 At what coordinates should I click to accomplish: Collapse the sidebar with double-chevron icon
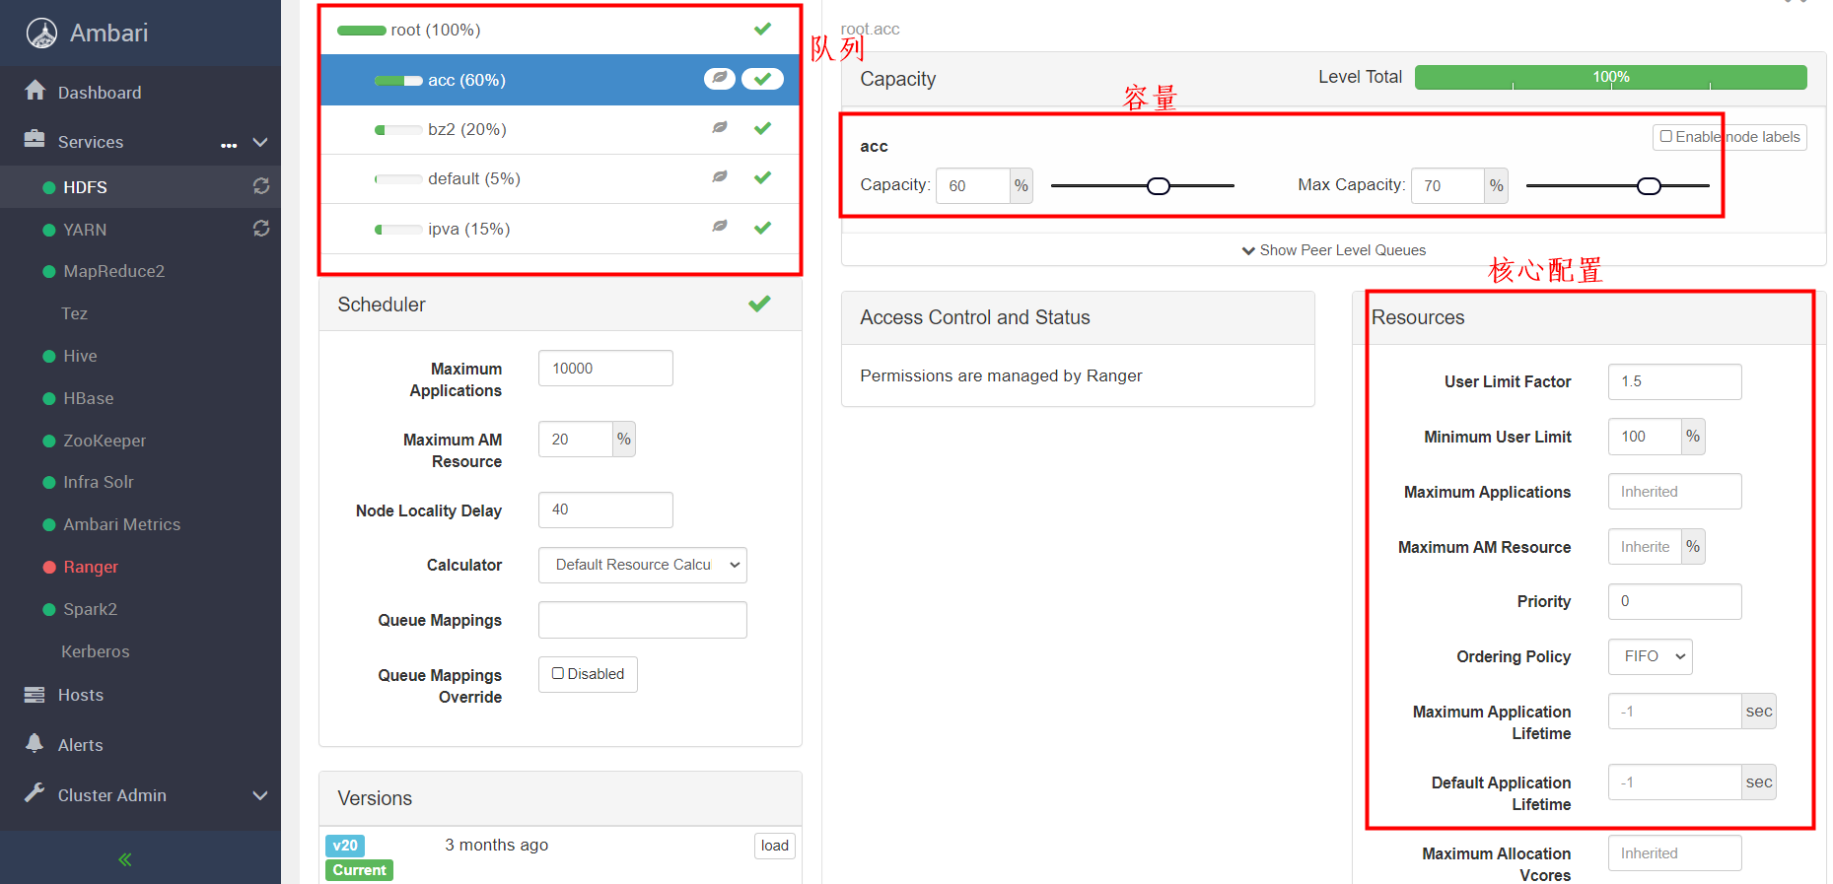[x=125, y=859]
